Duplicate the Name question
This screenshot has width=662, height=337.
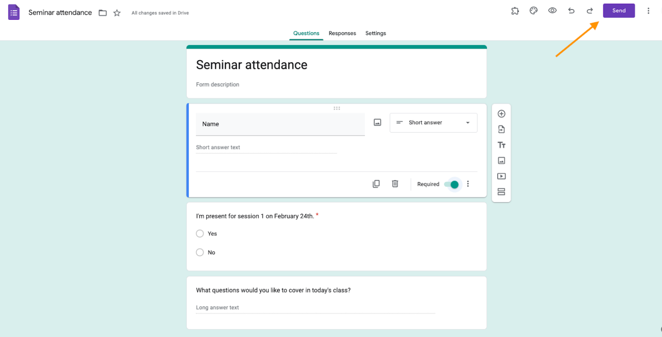click(376, 184)
